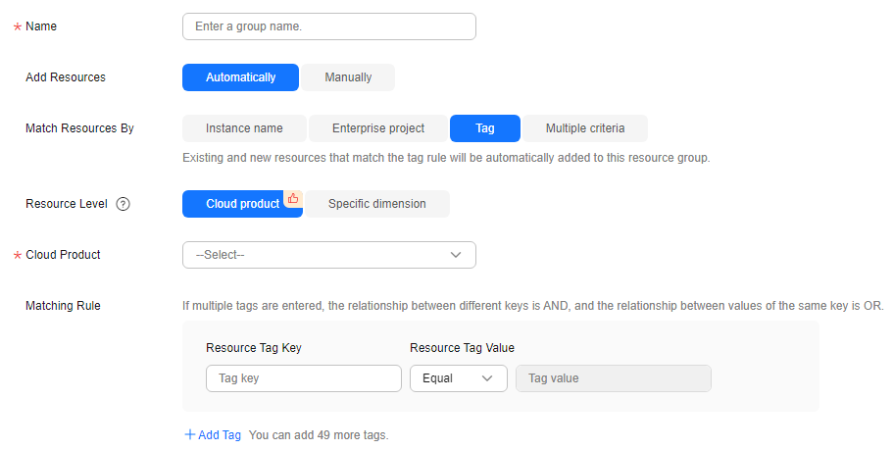893x450 pixels.
Task: Expand the Equal operator dropdown
Action: click(459, 378)
